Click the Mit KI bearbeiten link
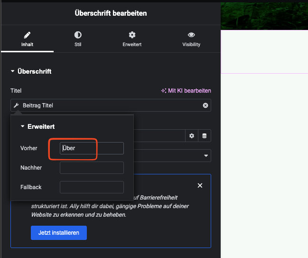308x258 pixels. coord(189,91)
